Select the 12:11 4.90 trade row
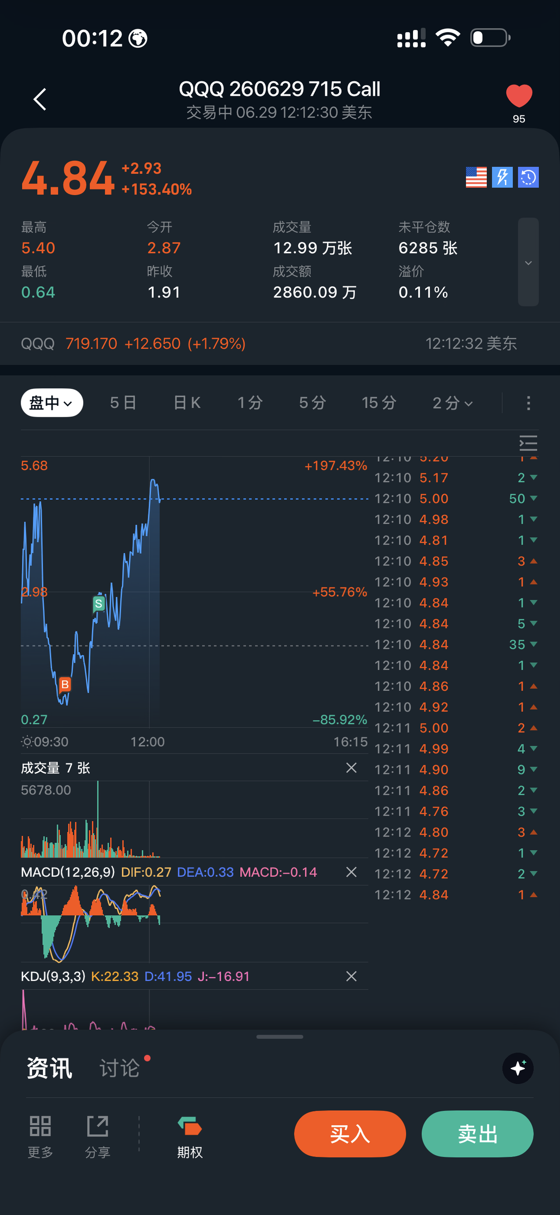The image size is (560, 1215). [456, 769]
